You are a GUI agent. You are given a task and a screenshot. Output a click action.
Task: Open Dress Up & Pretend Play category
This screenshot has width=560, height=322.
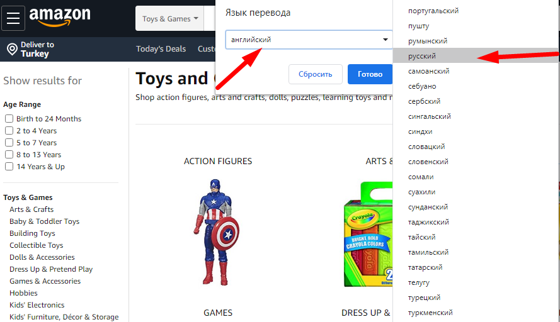pyautogui.click(x=51, y=269)
